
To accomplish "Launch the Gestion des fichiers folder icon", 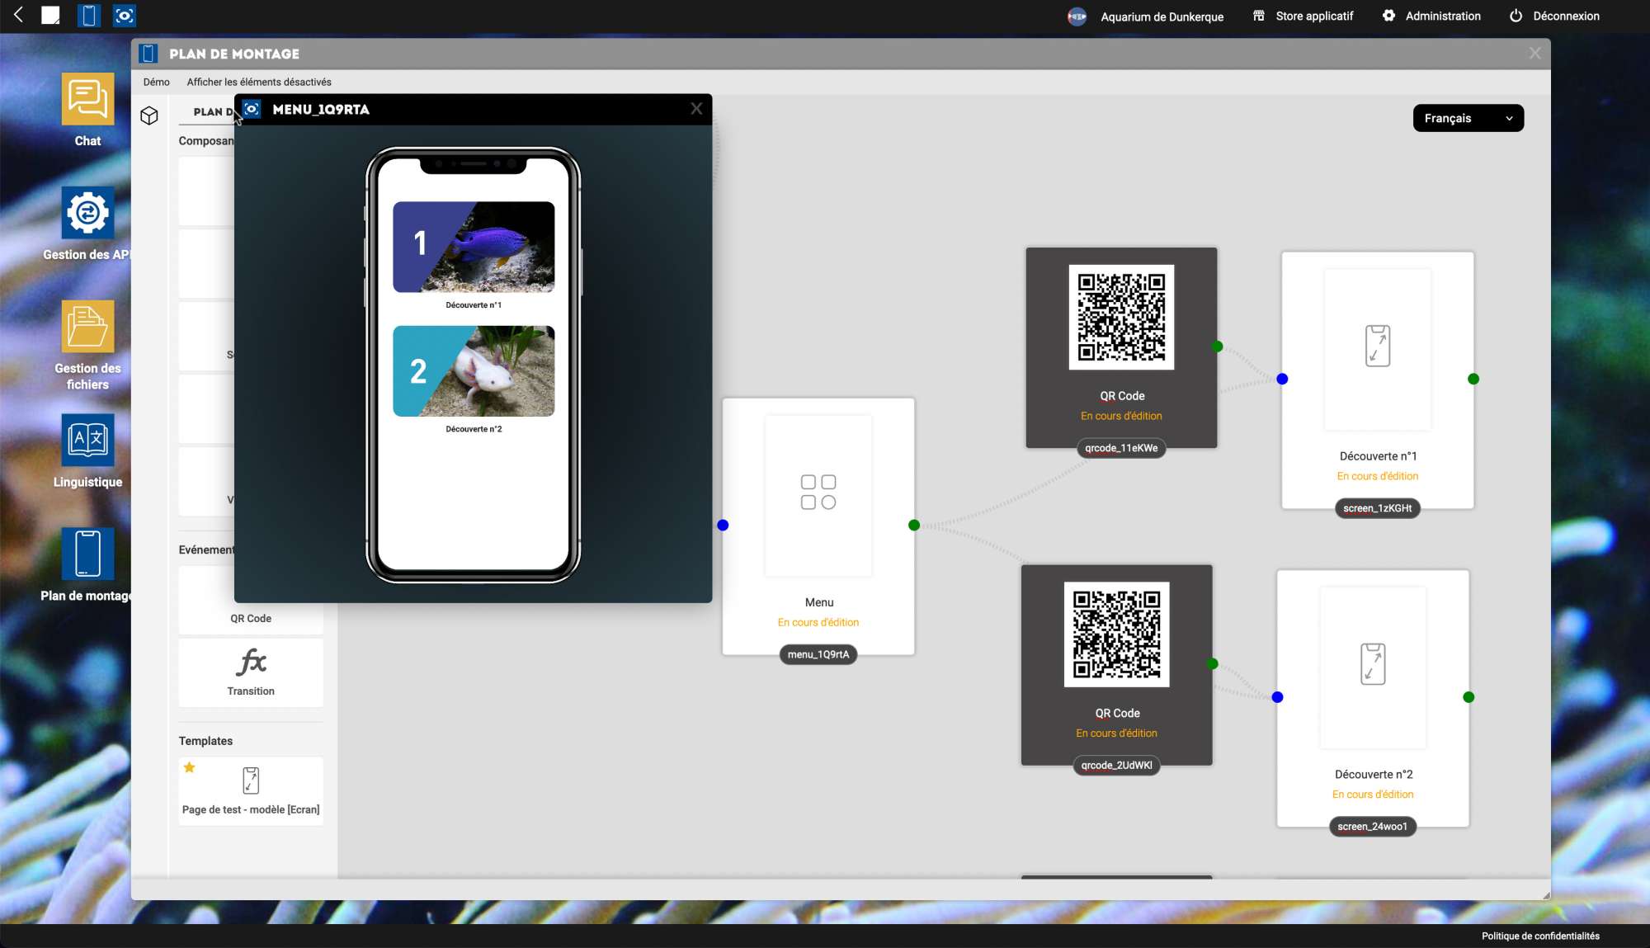I will coord(87,327).
